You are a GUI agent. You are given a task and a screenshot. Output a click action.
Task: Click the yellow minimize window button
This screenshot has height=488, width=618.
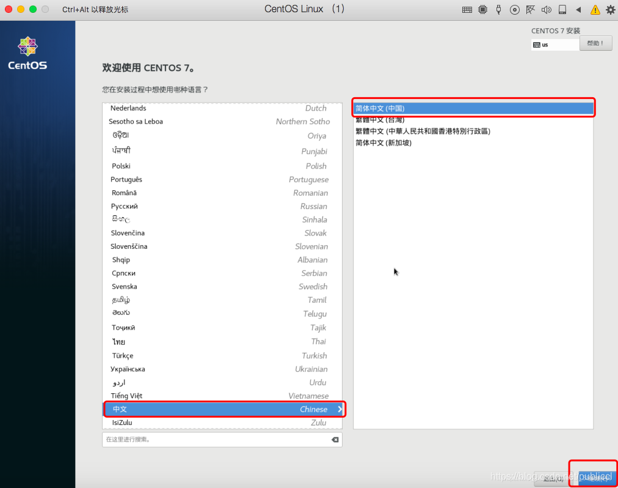click(x=21, y=9)
